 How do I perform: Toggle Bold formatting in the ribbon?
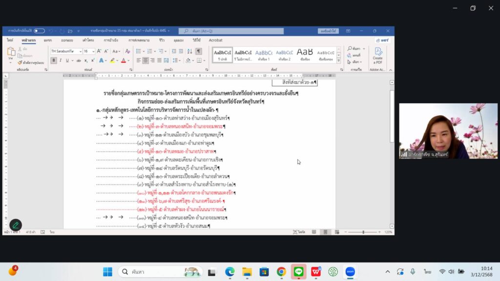click(x=54, y=60)
